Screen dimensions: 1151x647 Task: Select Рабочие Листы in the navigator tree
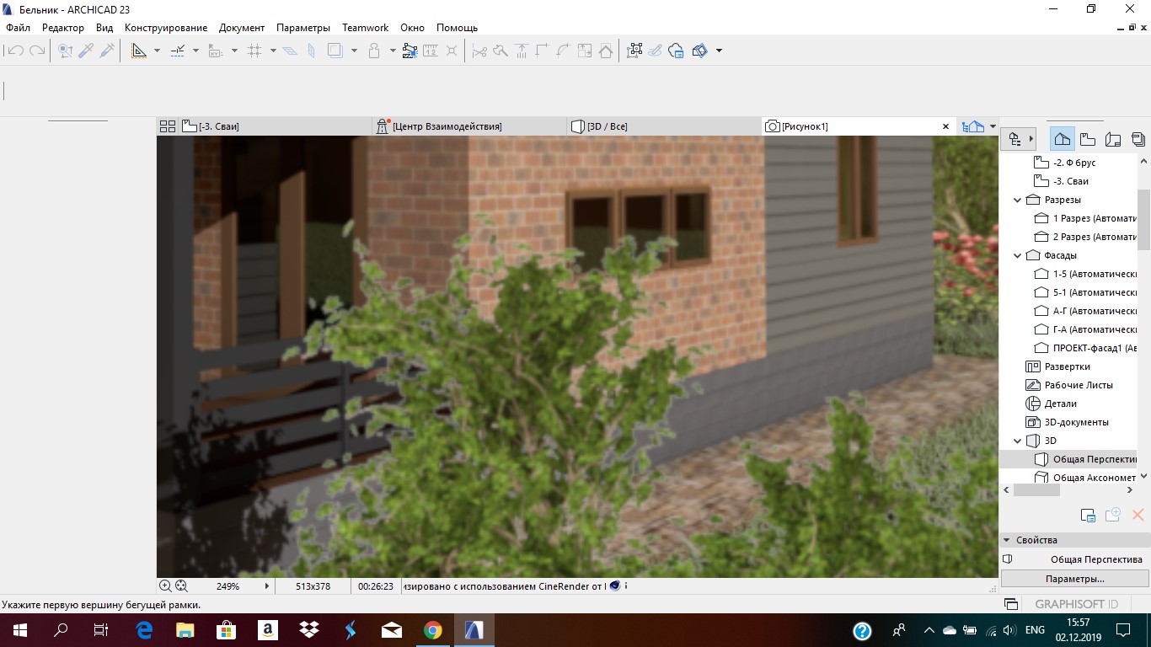click(1079, 385)
